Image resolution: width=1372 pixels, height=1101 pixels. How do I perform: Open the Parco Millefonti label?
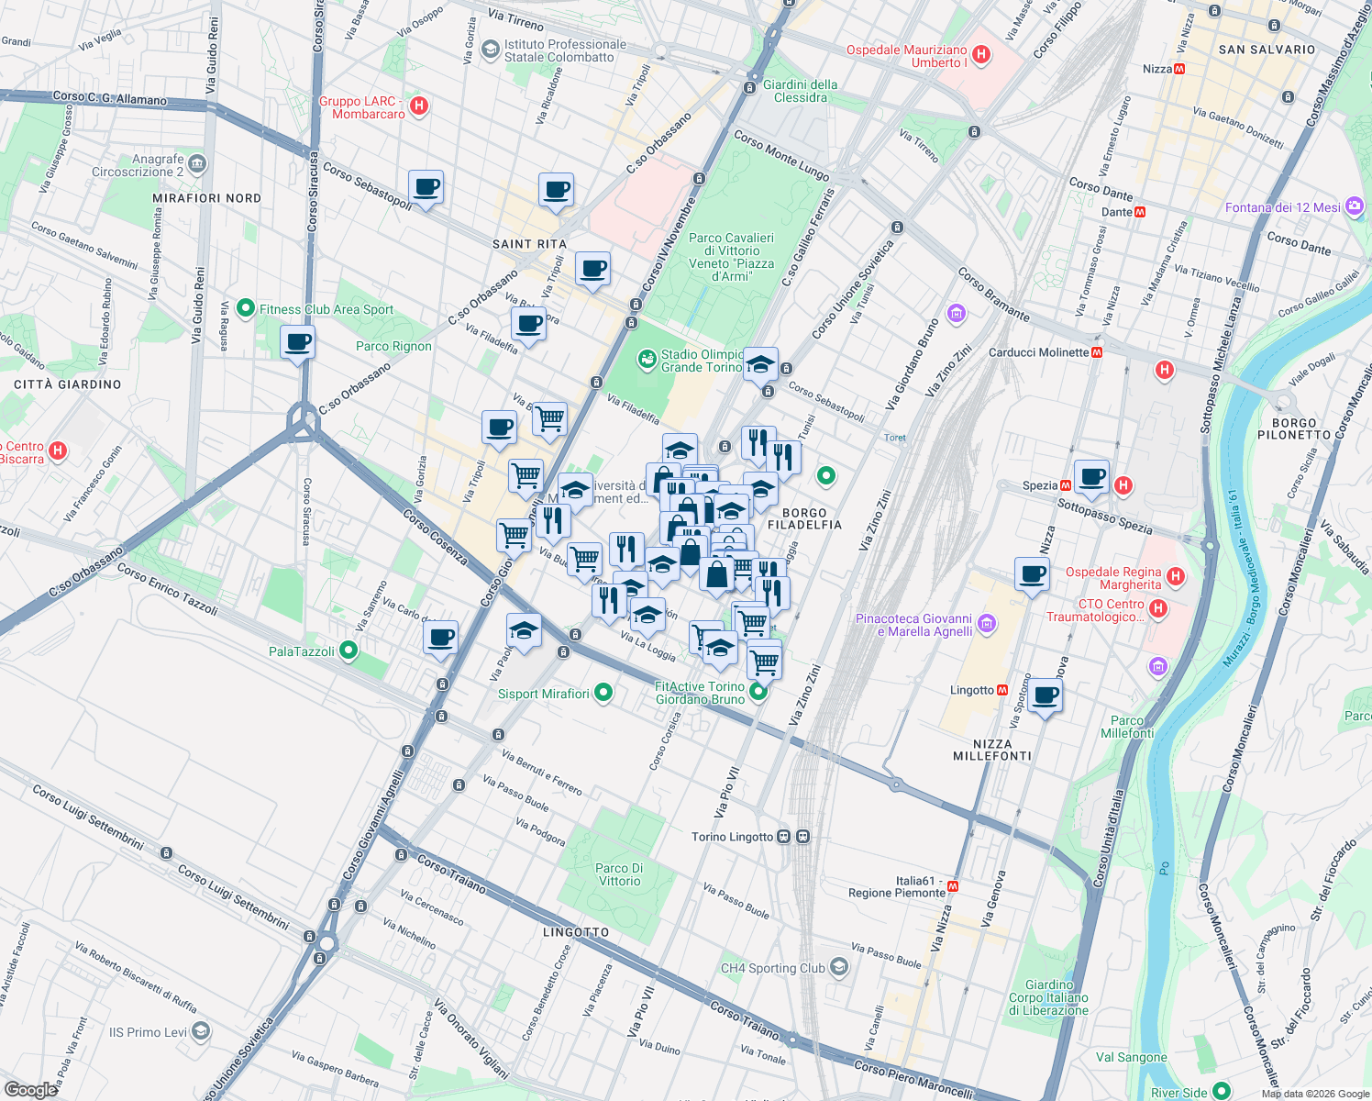tap(1127, 727)
